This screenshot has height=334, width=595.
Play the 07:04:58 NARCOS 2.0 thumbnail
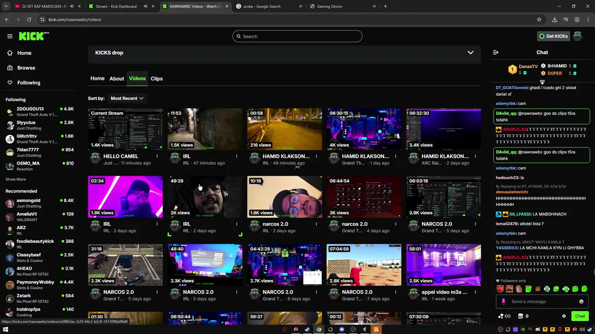click(x=364, y=265)
